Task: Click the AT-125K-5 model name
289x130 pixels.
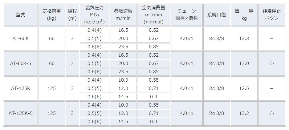Action: 21,113
